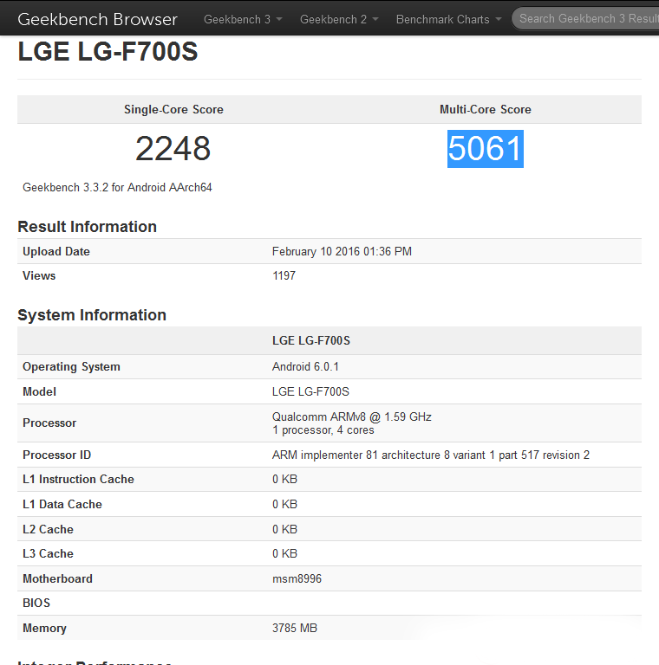659x665 pixels.
Task: Click the msm8996 motherboard value
Action: pos(297,578)
